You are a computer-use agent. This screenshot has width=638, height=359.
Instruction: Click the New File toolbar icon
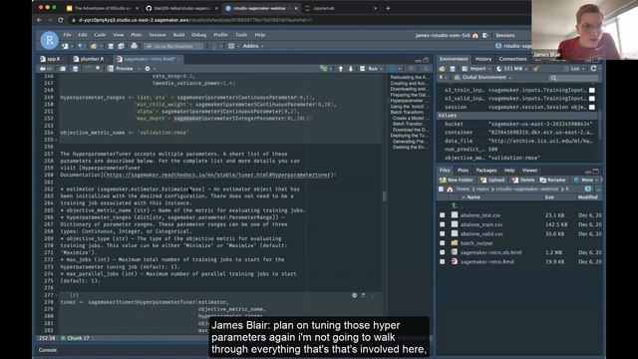65,47
